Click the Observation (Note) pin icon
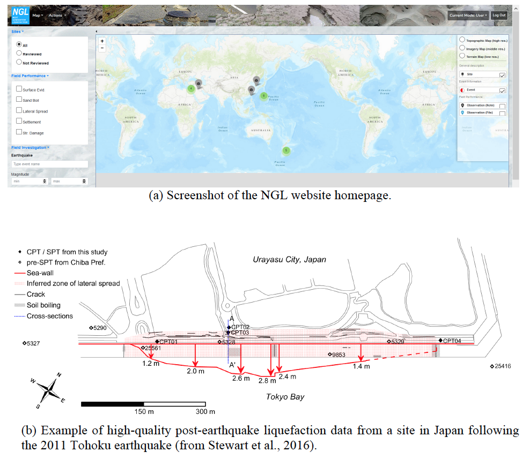The height and width of the screenshot is (467, 530). (x=462, y=106)
